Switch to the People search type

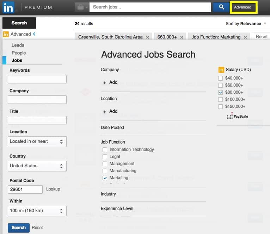(x=19, y=53)
